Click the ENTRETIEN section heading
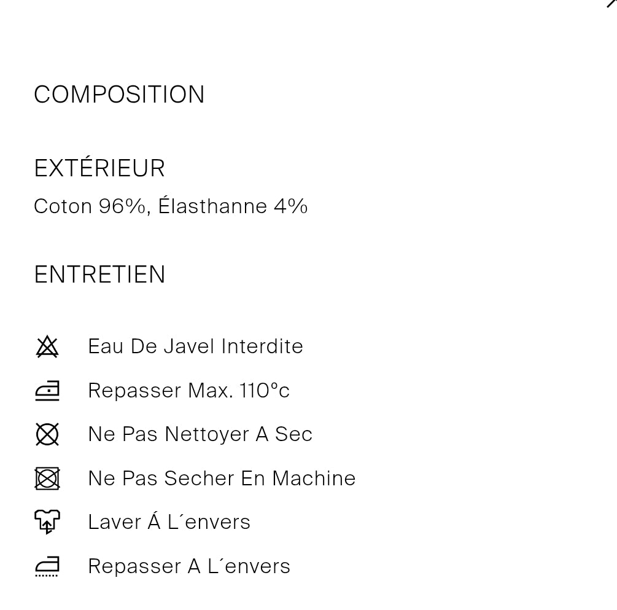The width and height of the screenshot is (617, 610). pos(99,275)
